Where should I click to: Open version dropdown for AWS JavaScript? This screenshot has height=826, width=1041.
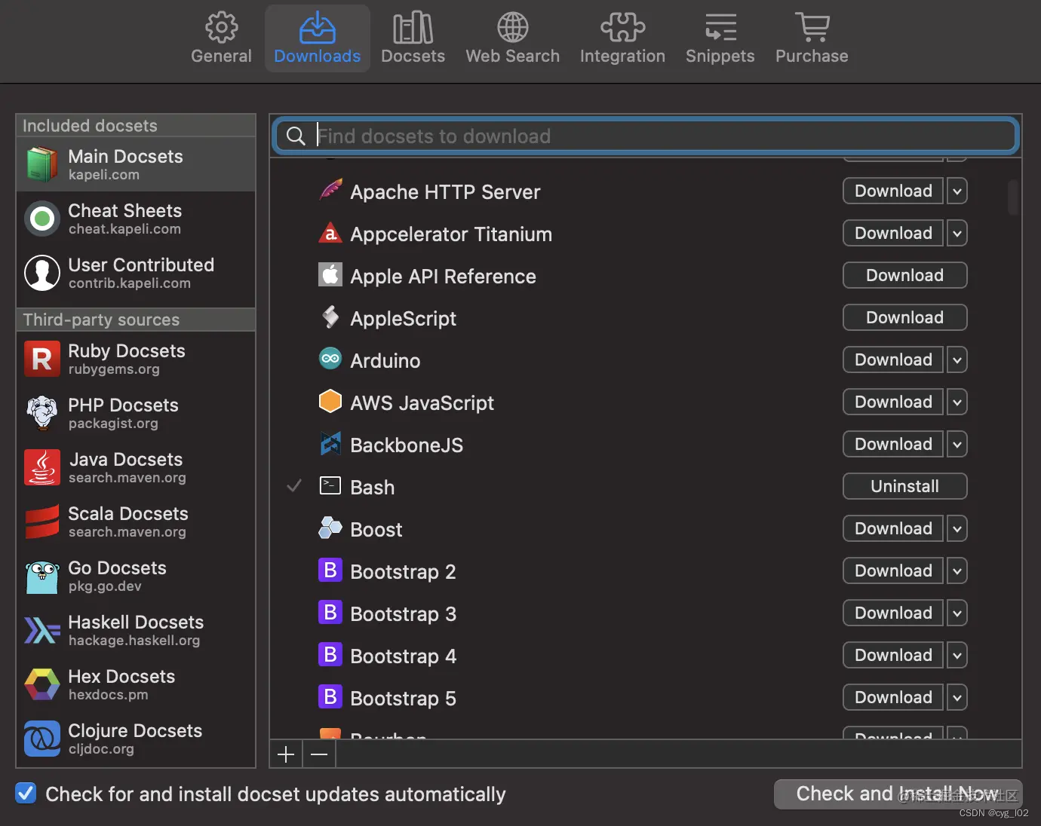957,402
